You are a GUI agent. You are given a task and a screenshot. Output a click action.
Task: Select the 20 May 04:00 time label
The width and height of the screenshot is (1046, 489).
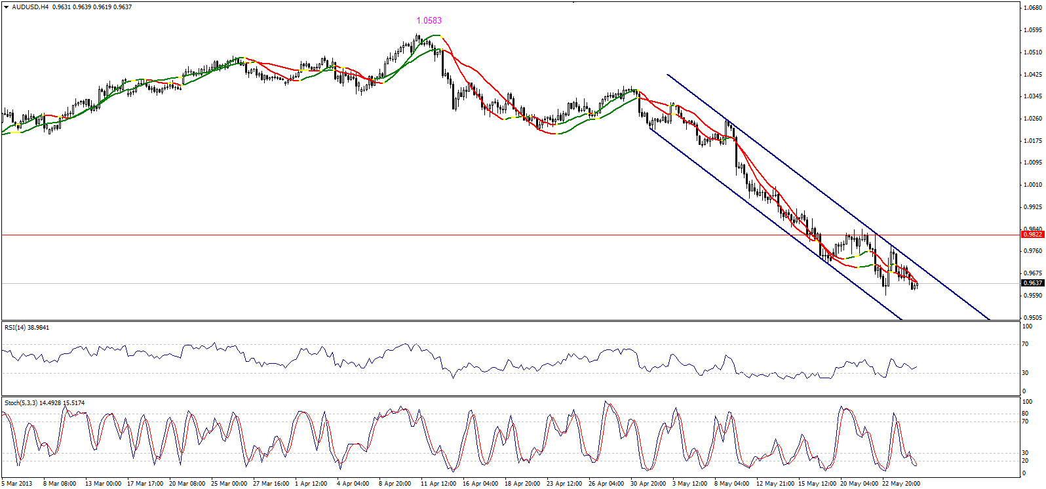859,484
